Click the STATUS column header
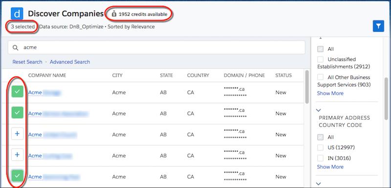The image size is (391, 188). coord(283,76)
